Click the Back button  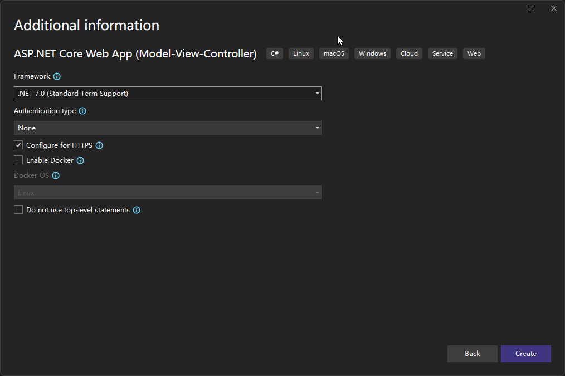point(473,354)
